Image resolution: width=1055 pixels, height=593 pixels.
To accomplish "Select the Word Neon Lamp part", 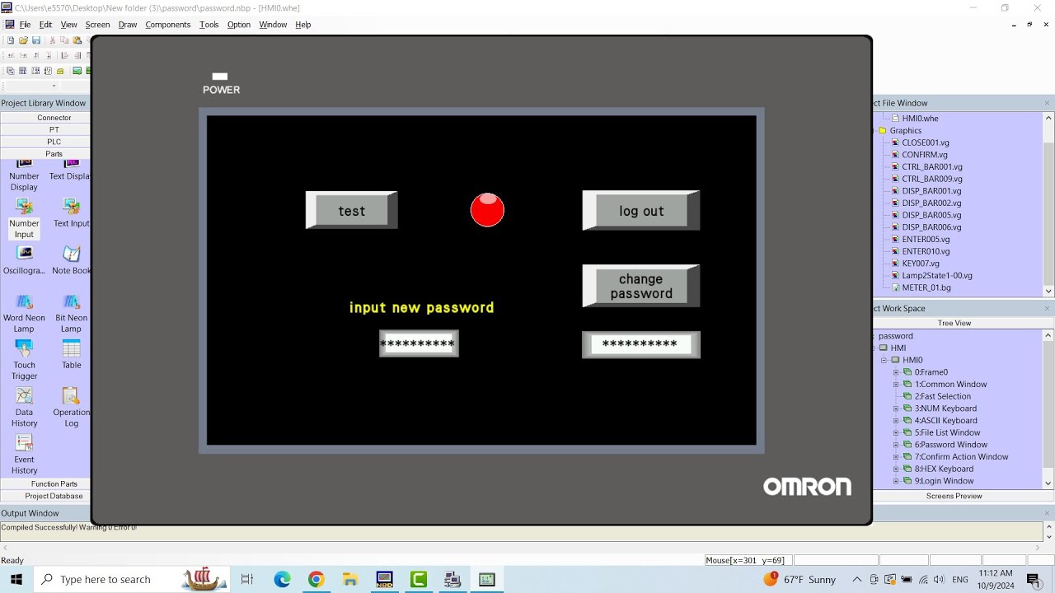I will (24, 313).
